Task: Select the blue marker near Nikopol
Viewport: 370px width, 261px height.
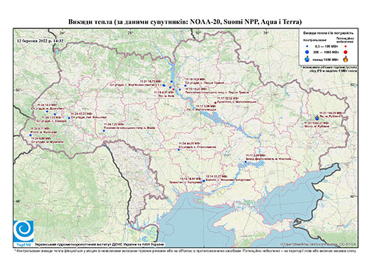Action: coord(245,162)
